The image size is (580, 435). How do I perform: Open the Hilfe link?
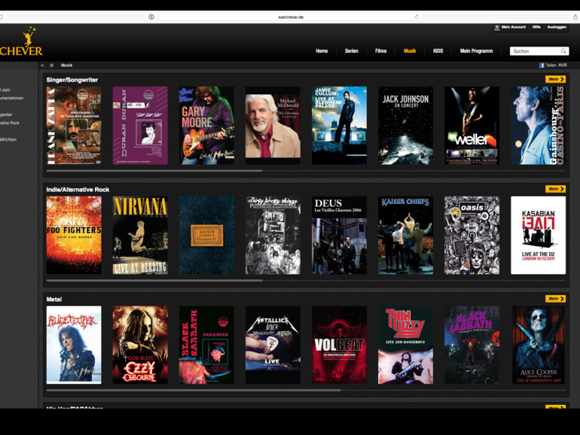click(536, 27)
